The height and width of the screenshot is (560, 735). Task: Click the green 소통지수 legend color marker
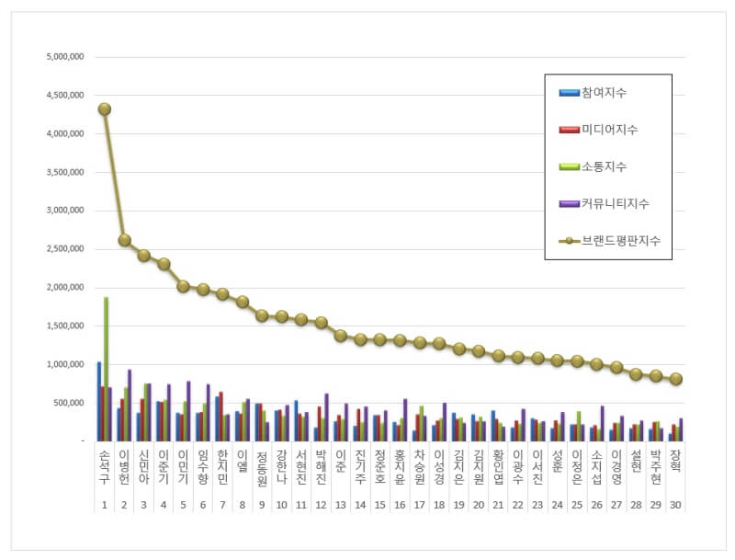tap(569, 166)
